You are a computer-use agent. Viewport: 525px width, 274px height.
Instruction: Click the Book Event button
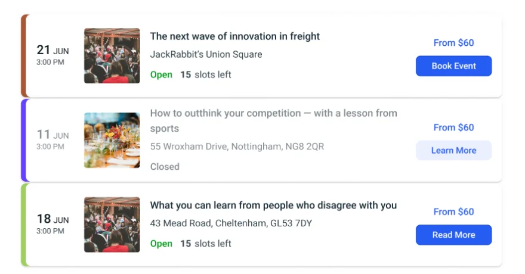(x=453, y=66)
